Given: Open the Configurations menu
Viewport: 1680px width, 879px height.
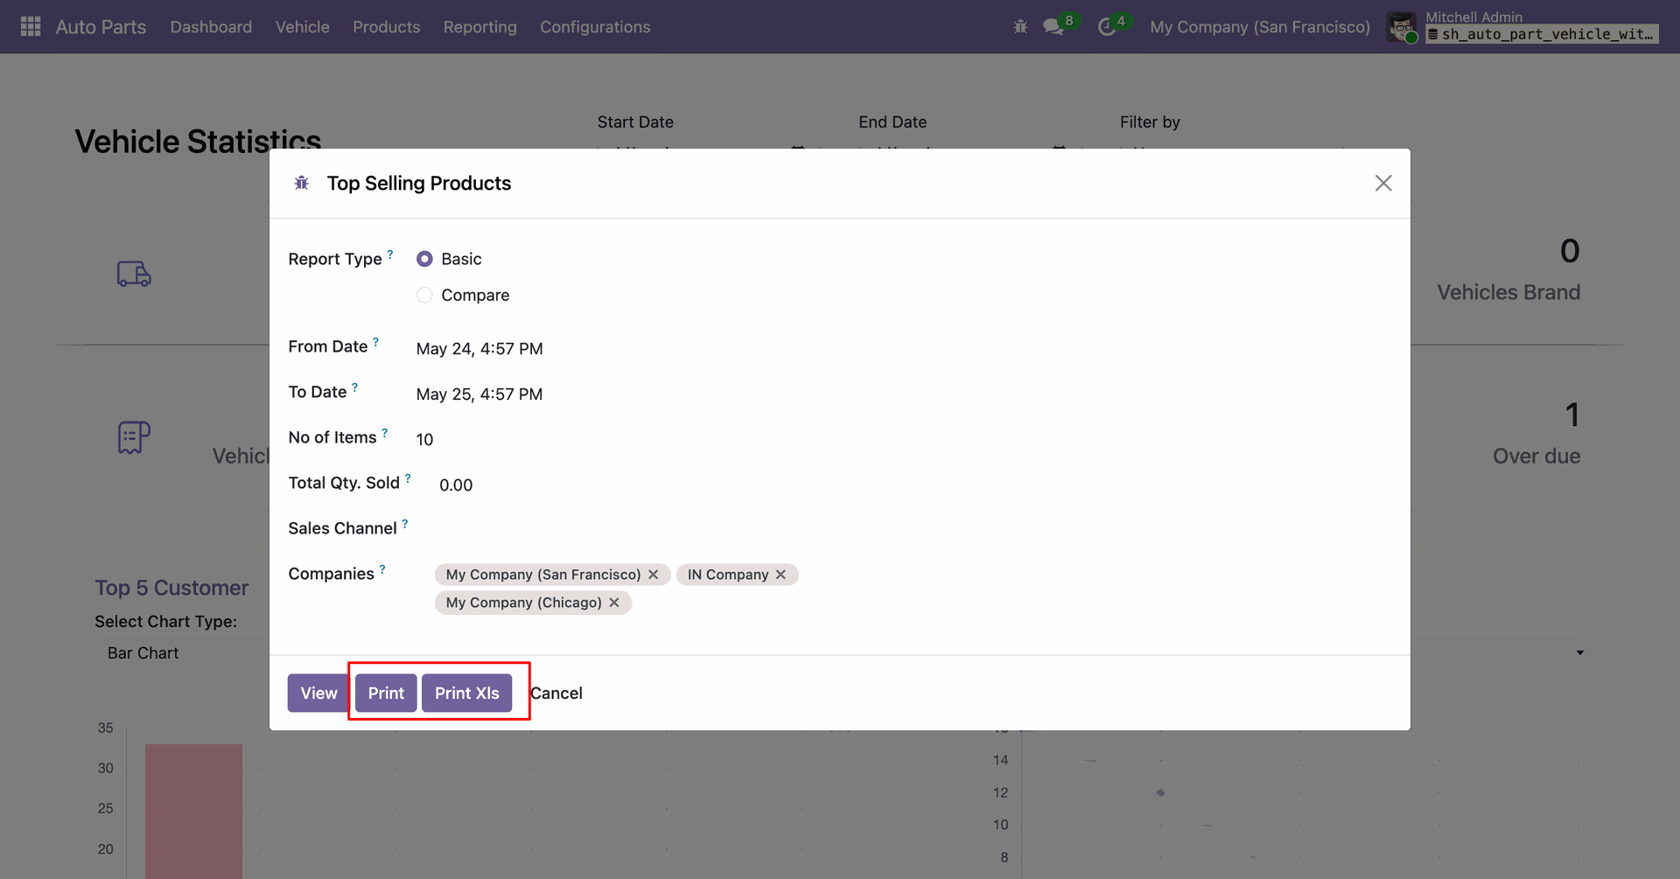Looking at the screenshot, I should (595, 27).
